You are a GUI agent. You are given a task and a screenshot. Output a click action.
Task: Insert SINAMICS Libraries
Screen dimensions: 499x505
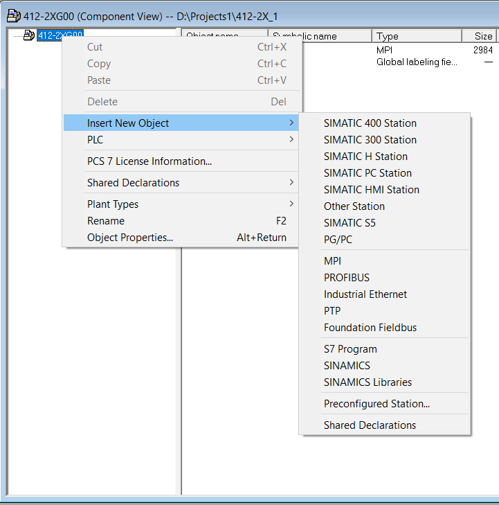point(385,382)
